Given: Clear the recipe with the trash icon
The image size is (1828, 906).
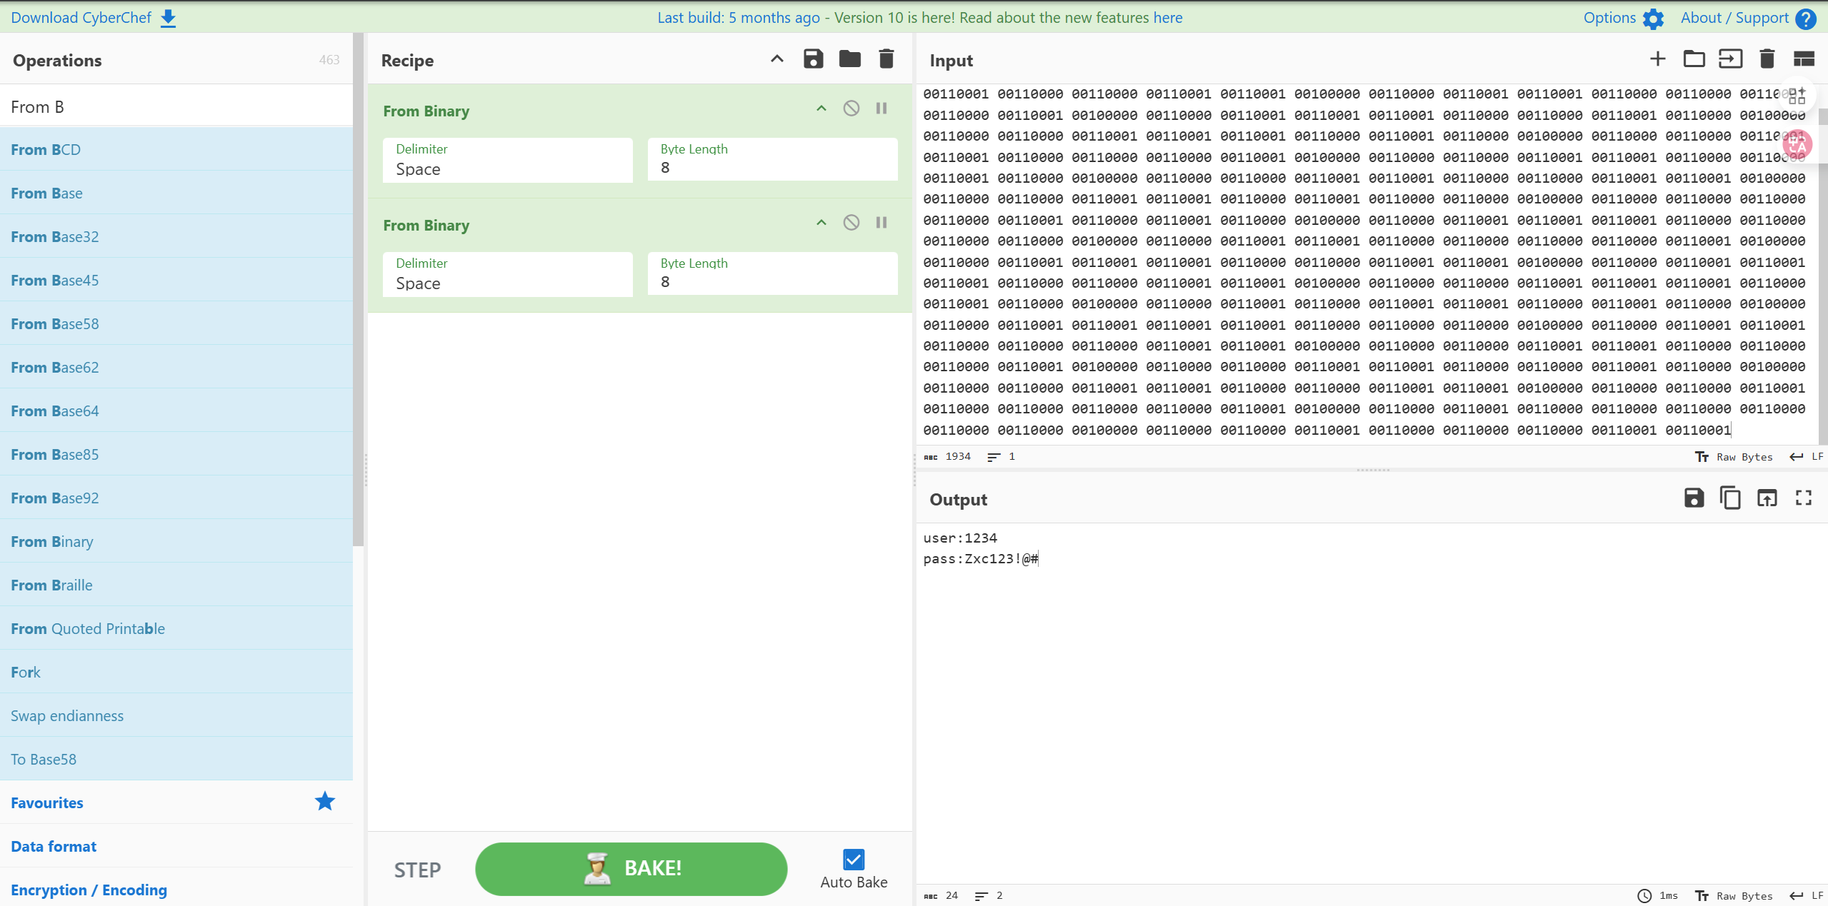Looking at the screenshot, I should [x=886, y=59].
